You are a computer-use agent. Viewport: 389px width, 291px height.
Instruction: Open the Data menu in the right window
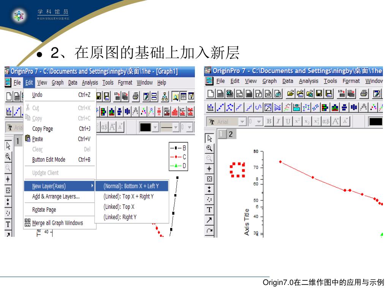point(288,81)
